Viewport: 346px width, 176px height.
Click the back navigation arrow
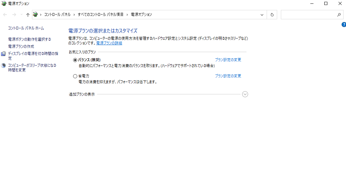5,15
